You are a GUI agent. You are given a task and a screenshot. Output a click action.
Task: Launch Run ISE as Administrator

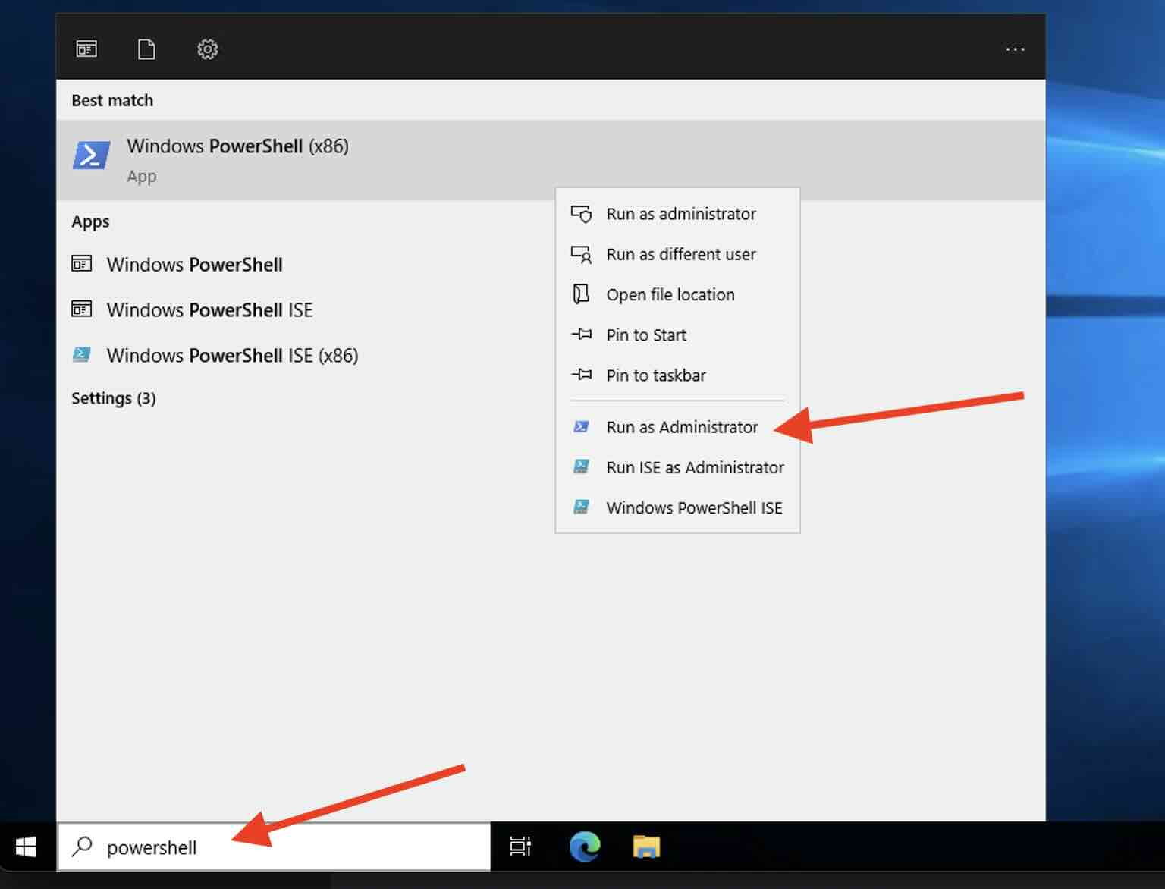(694, 467)
